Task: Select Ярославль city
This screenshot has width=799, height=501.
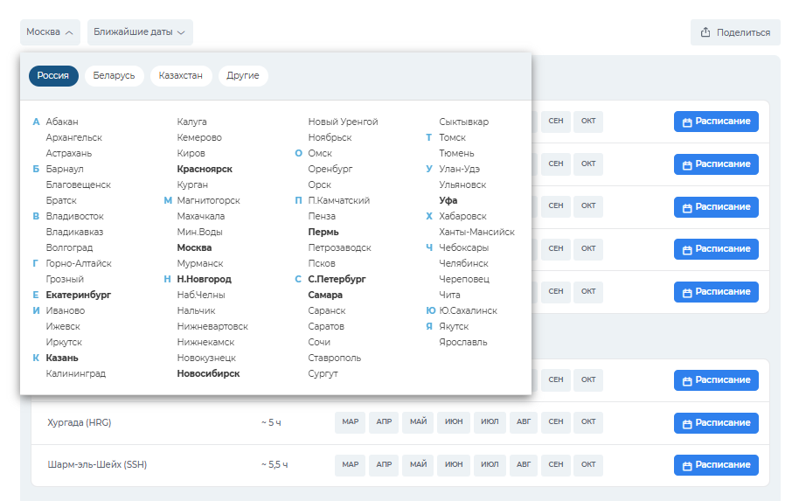Action: pos(463,342)
